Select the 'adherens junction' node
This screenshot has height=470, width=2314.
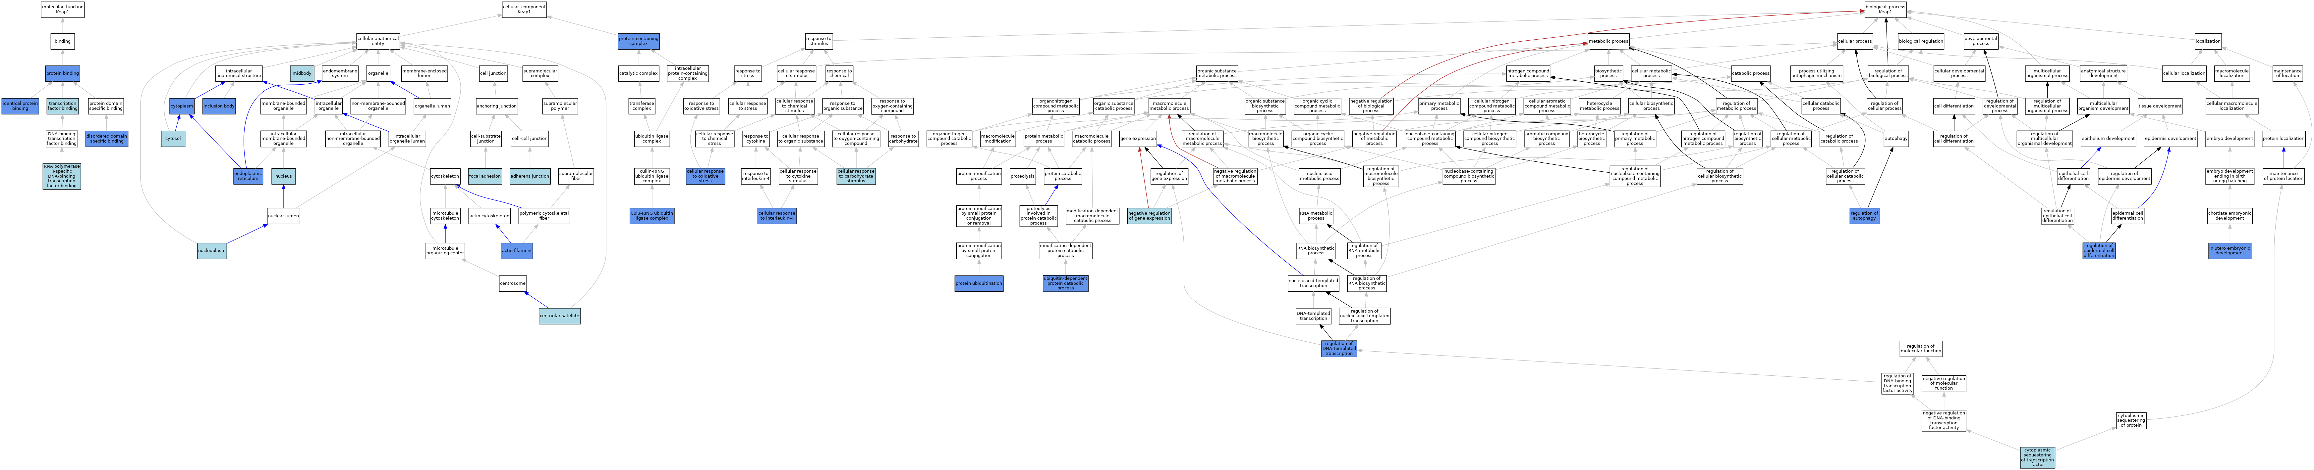click(x=530, y=176)
